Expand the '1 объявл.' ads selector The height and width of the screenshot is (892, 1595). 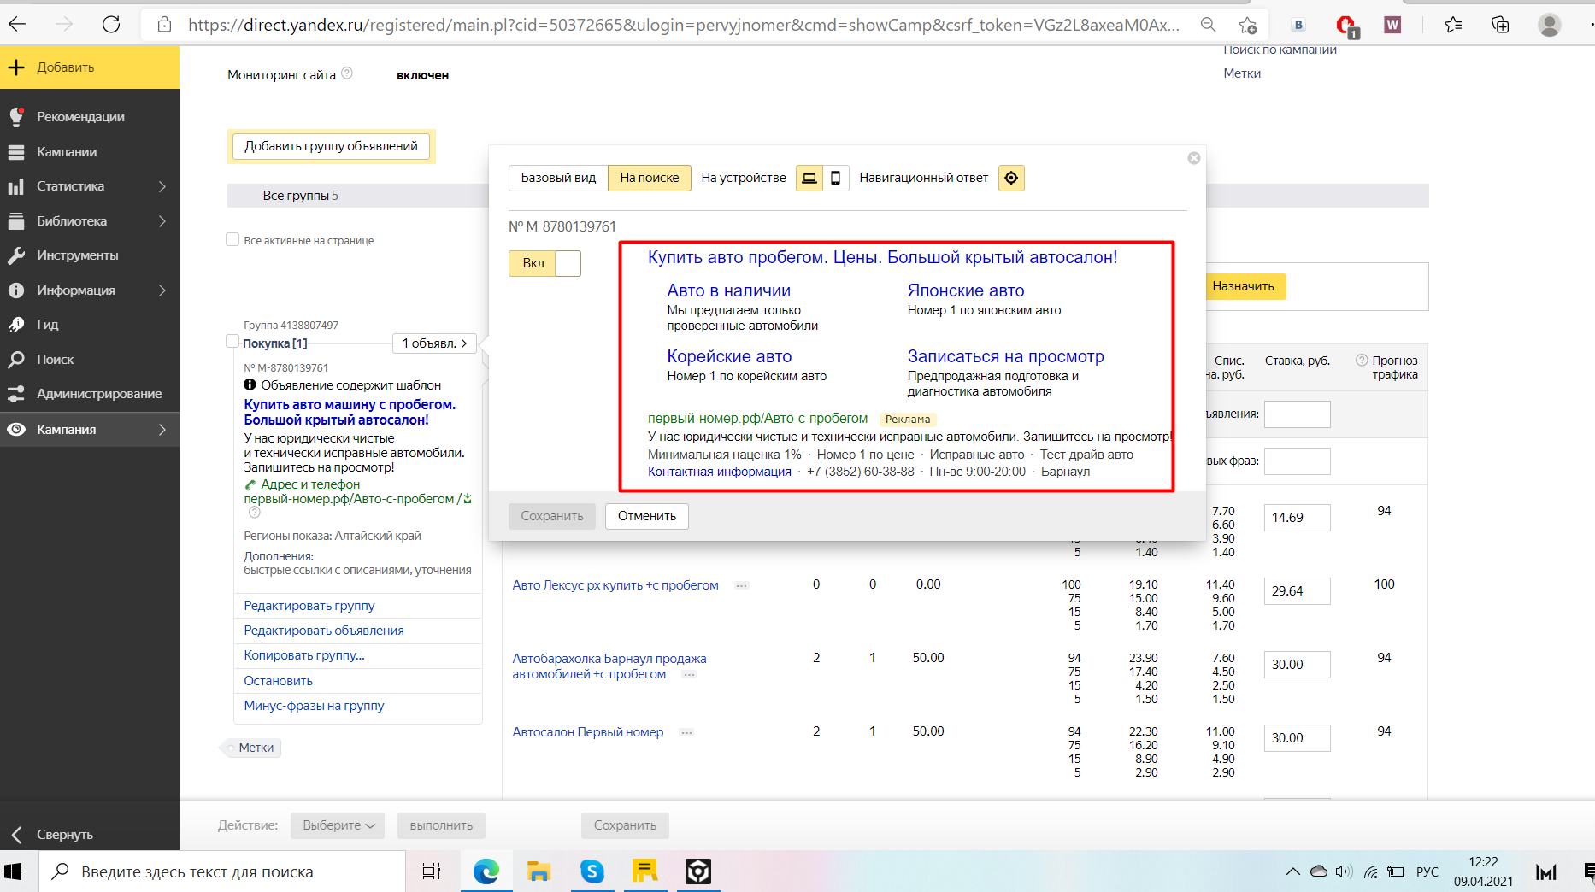coord(434,343)
